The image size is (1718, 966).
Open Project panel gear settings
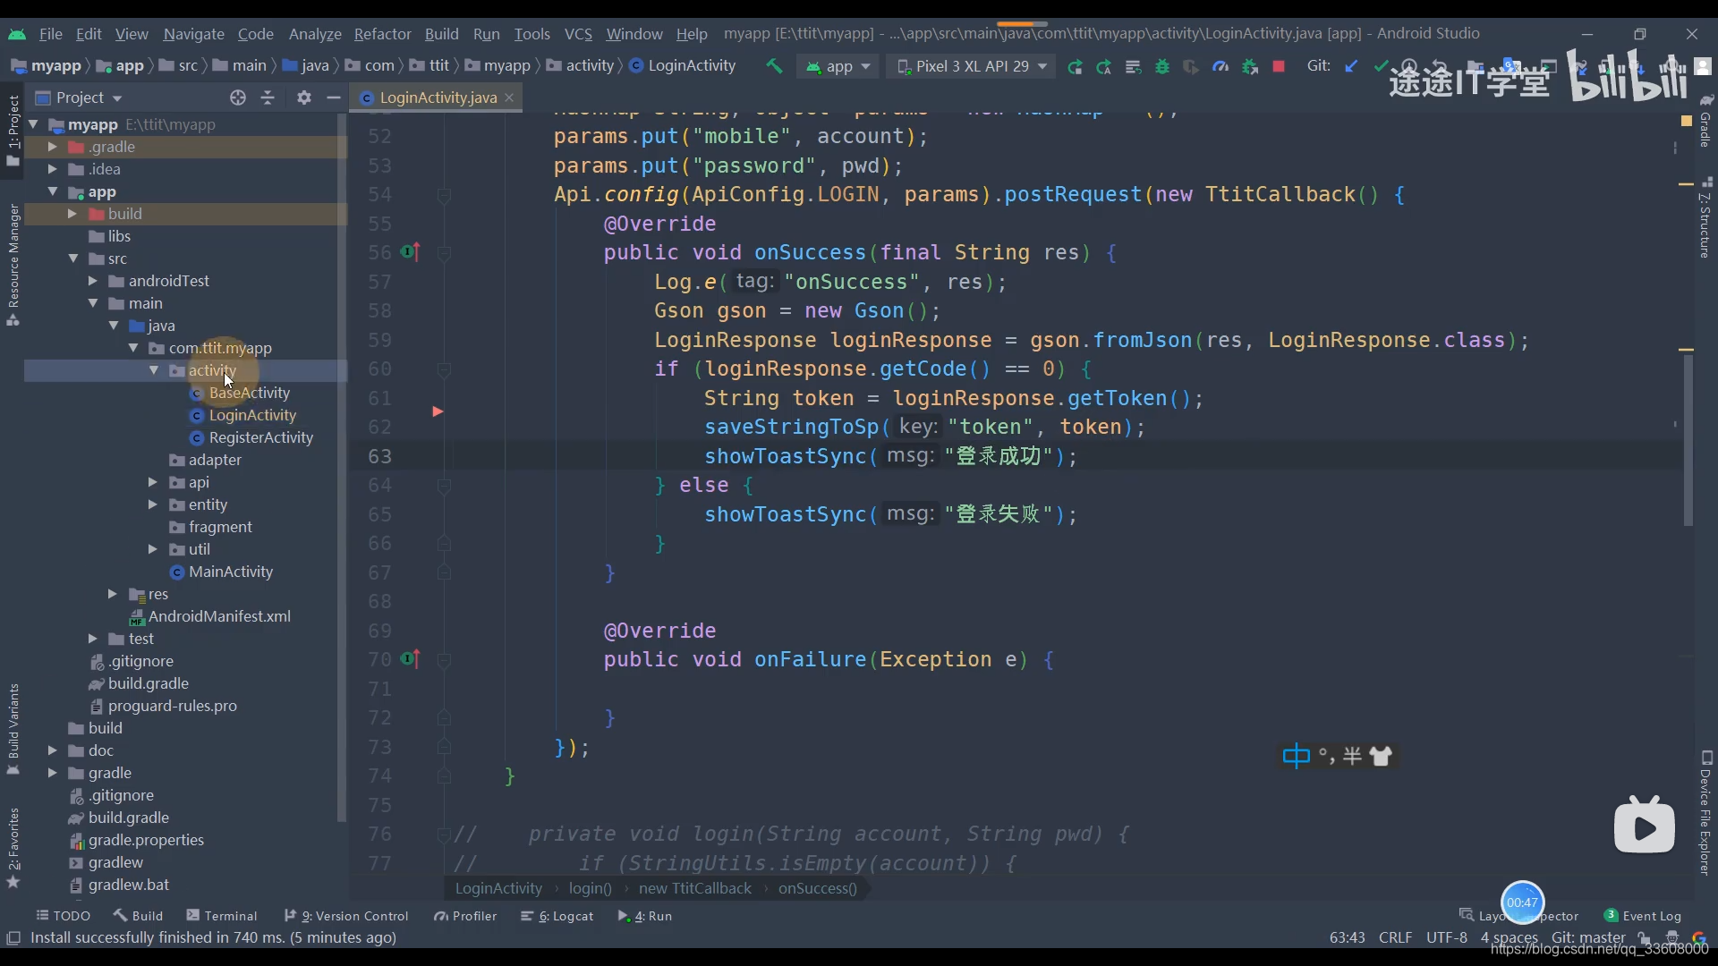304,97
